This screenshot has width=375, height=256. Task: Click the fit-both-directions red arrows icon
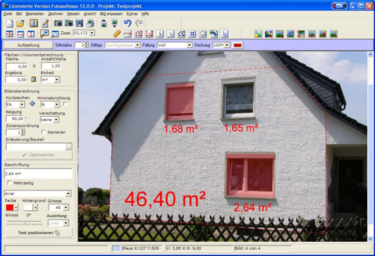pyautogui.click(x=9, y=34)
